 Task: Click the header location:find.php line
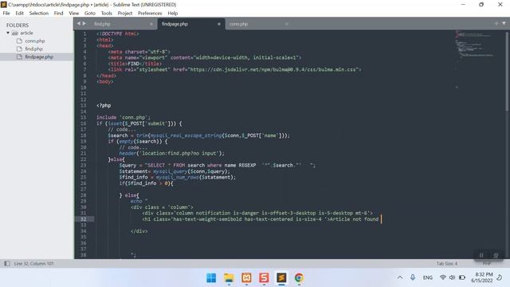point(172,153)
